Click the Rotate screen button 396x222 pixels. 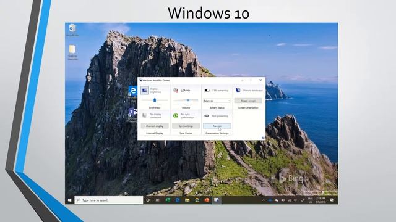click(248, 101)
